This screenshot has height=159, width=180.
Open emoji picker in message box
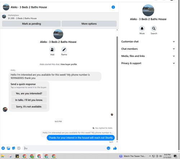(108, 148)
